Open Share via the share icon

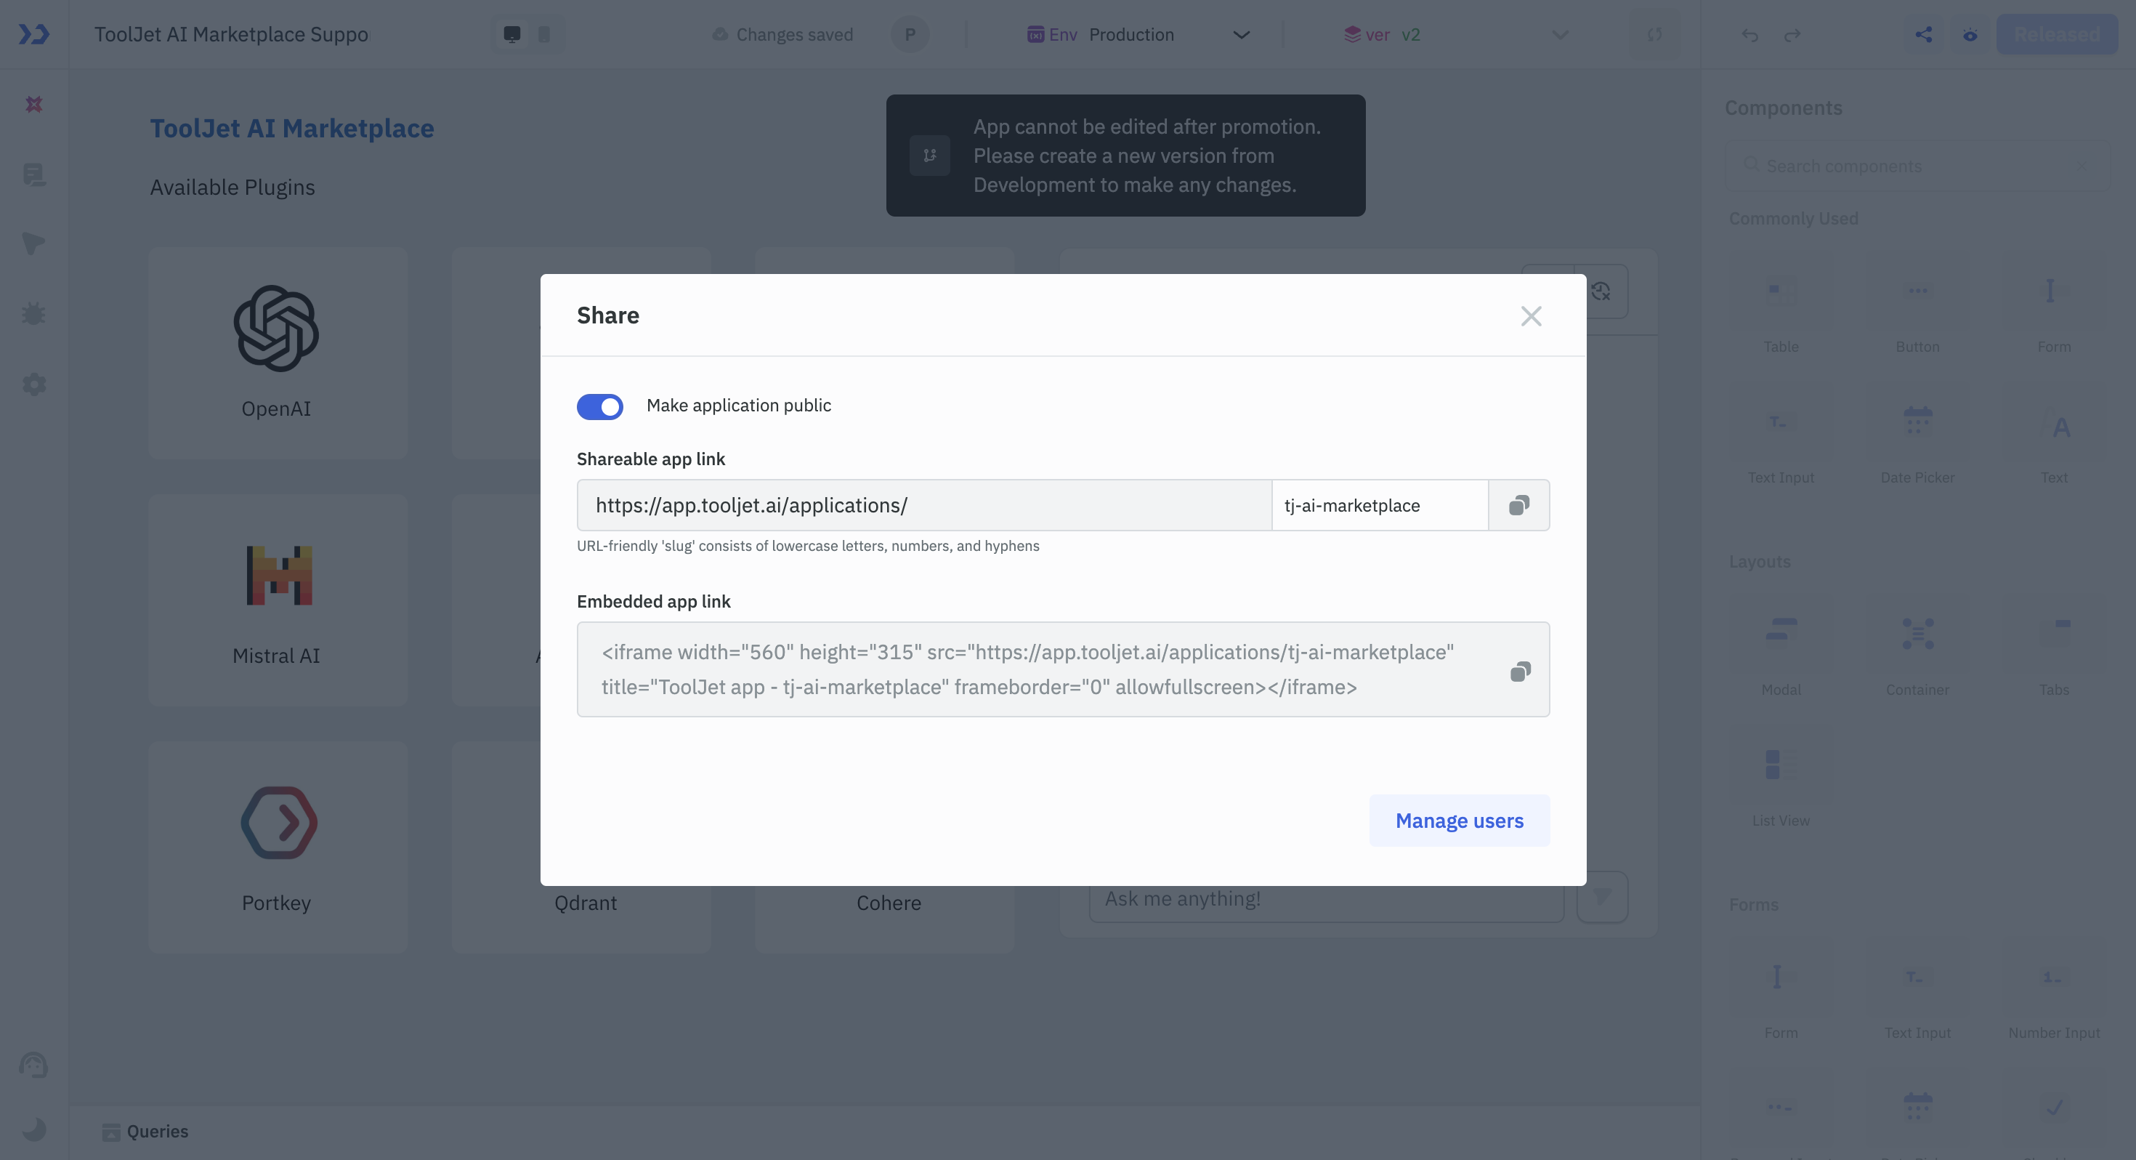coord(1925,35)
